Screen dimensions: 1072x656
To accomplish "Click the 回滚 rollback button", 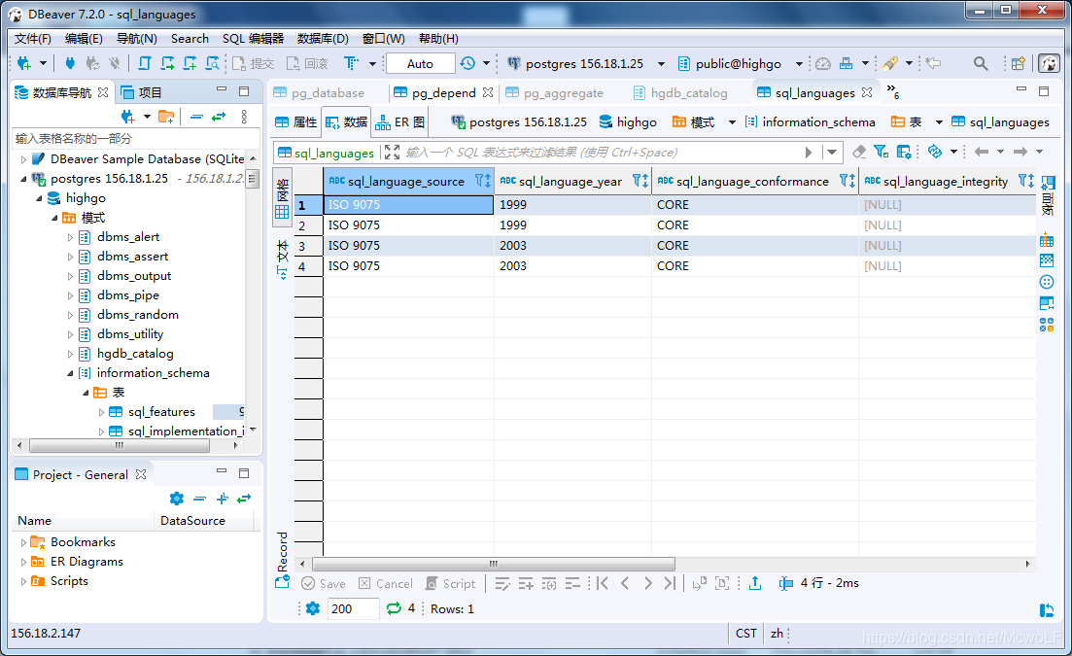I will point(307,63).
